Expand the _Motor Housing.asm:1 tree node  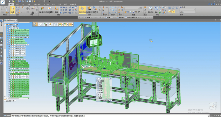click(7, 32)
